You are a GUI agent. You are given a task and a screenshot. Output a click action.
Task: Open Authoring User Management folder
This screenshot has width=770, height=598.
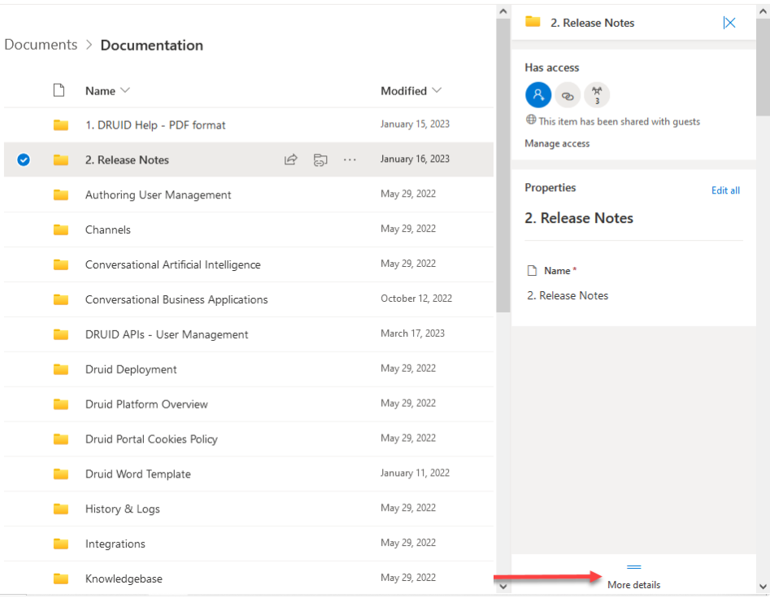point(158,195)
